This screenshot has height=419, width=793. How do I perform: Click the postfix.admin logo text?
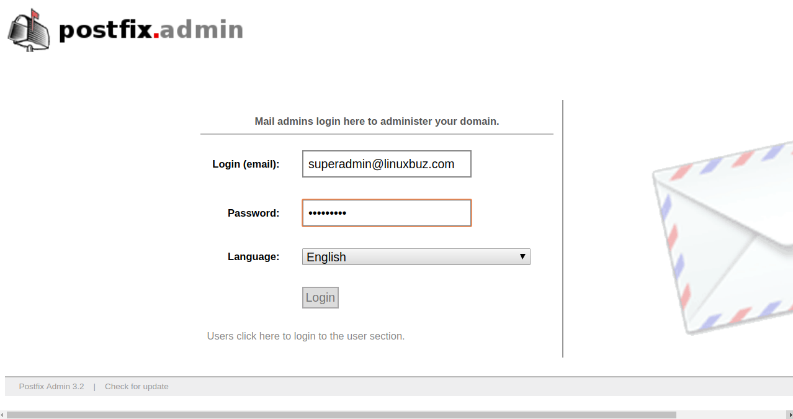click(151, 30)
